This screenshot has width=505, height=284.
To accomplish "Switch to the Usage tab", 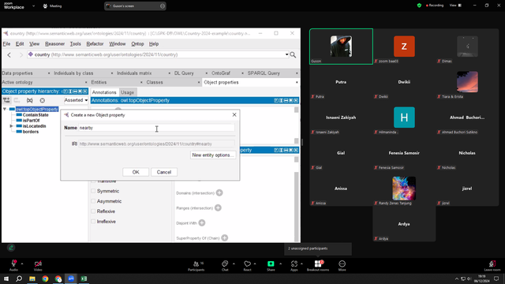I will [x=127, y=92].
